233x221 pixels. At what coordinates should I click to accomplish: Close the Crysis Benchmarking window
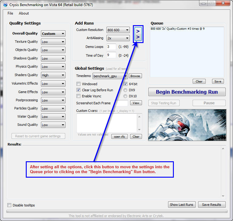pyautogui.click(x=223, y=3)
